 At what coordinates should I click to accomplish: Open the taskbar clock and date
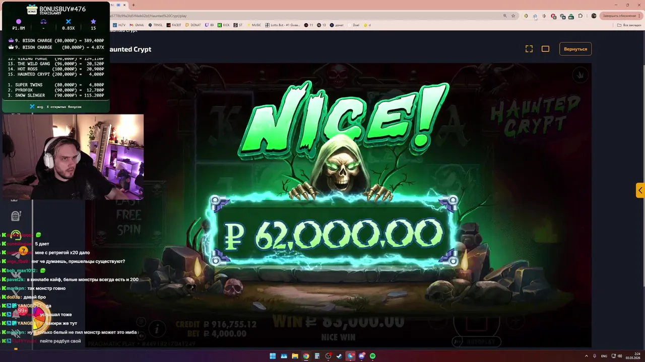[633, 356]
